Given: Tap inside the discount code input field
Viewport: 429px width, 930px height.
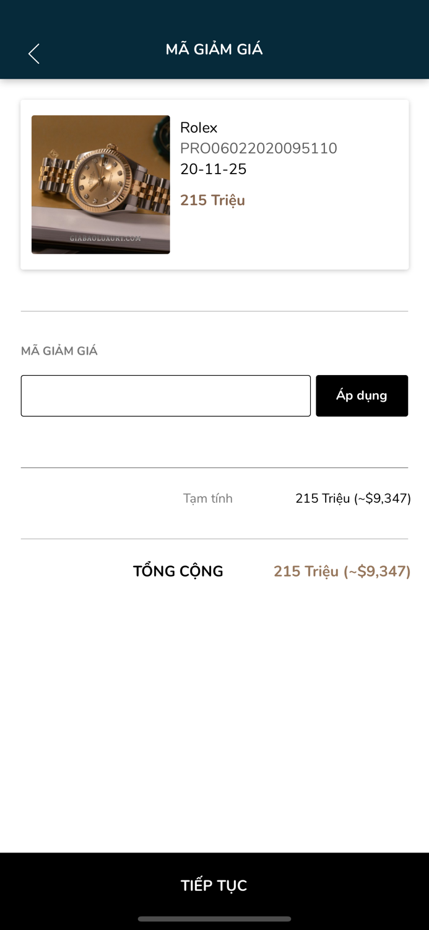Looking at the screenshot, I should 165,396.
